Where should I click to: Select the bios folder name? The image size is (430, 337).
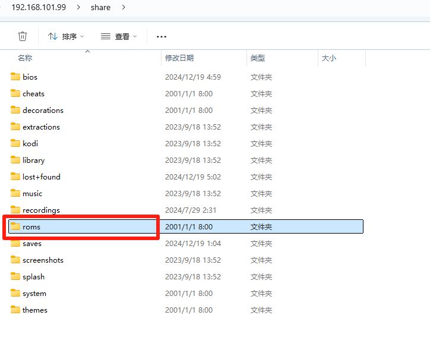coord(30,77)
